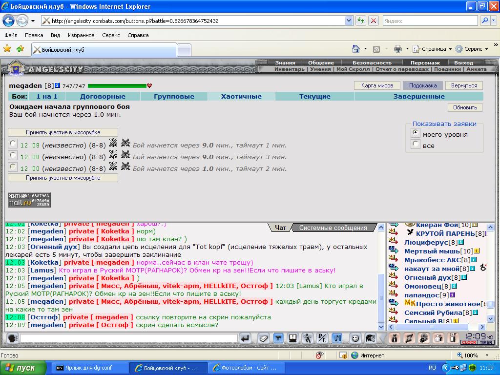Switch to the Групповые fights tab

tap(174, 96)
